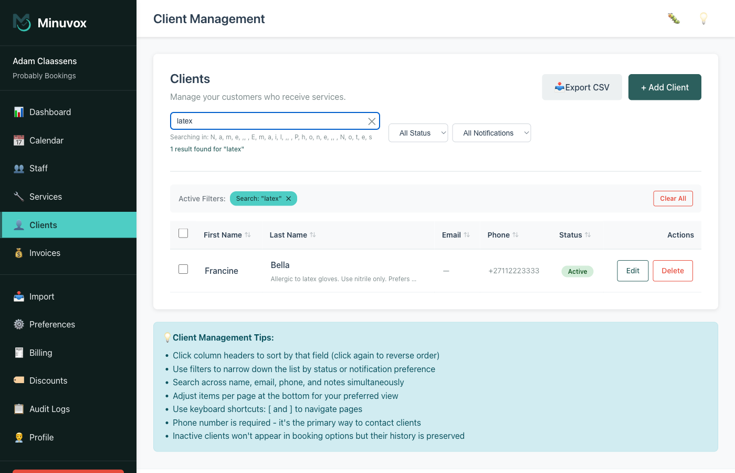Click the Minuvox logo icon
Image resolution: width=735 pixels, height=473 pixels.
point(22,23)
